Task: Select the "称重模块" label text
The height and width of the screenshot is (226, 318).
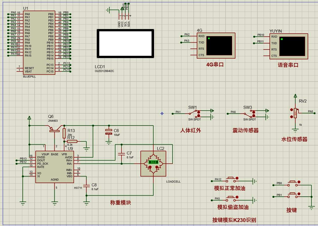Action: [120, 203]
